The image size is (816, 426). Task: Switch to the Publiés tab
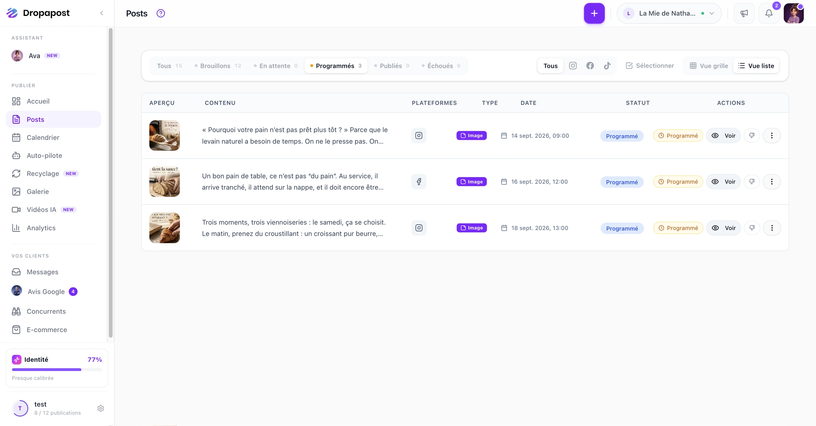pos(392,66)
